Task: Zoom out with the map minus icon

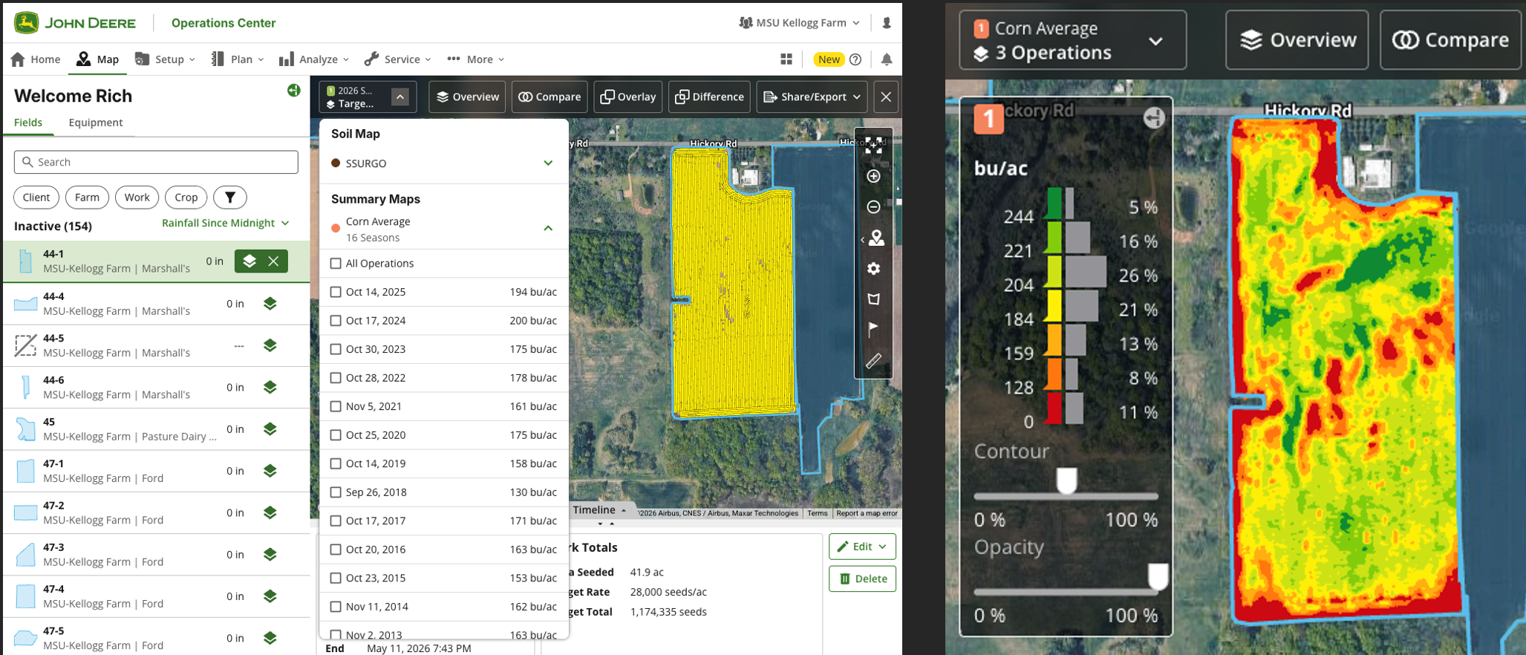Action: click(874, 206)
